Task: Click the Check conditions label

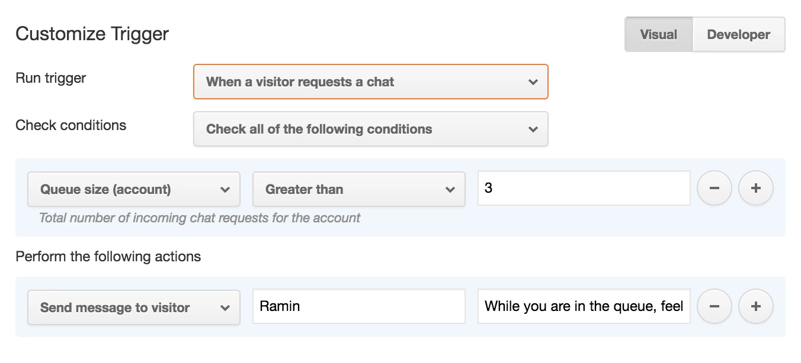Action: (x=71, y=125)
